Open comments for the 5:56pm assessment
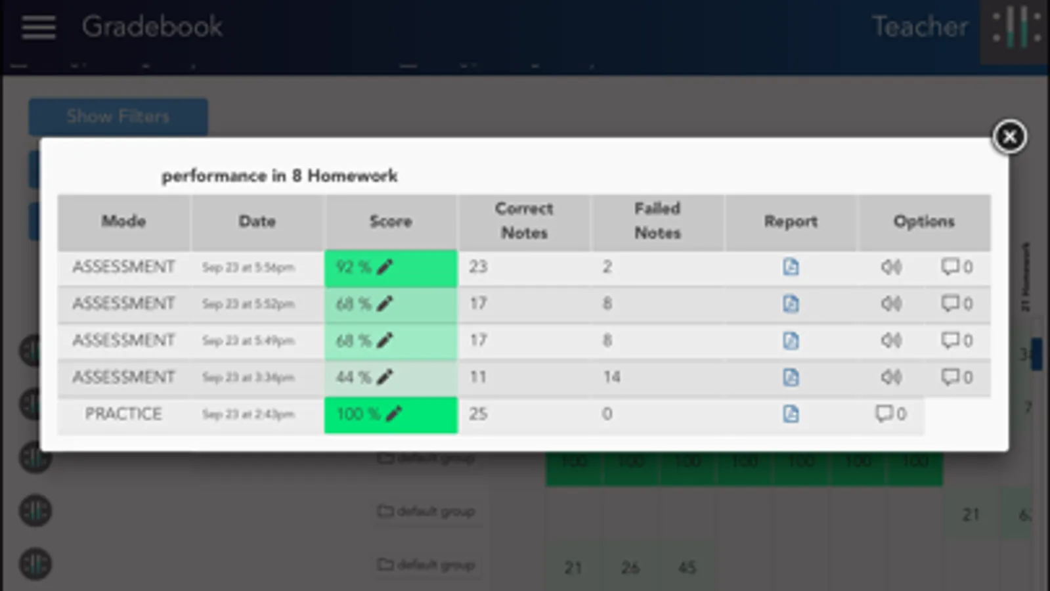This screenshot has width=1050, height=591. [957, 267]
